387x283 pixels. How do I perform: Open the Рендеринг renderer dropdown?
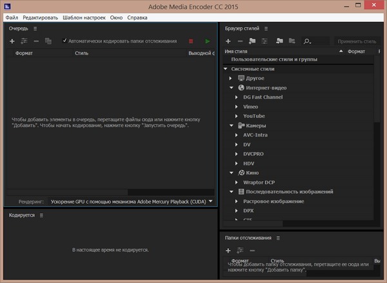click(132, 202)
